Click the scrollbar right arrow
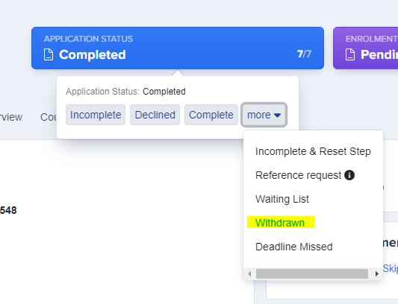This screenshot has width=398, height=304. (377, 274)
